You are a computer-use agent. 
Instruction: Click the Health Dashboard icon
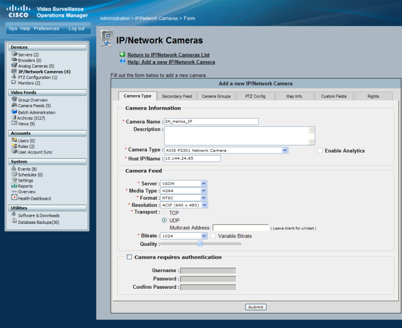14,198
